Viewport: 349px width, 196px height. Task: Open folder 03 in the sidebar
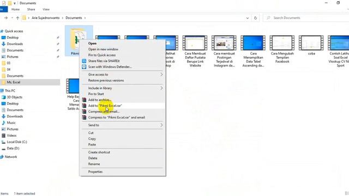click(9, 63)
